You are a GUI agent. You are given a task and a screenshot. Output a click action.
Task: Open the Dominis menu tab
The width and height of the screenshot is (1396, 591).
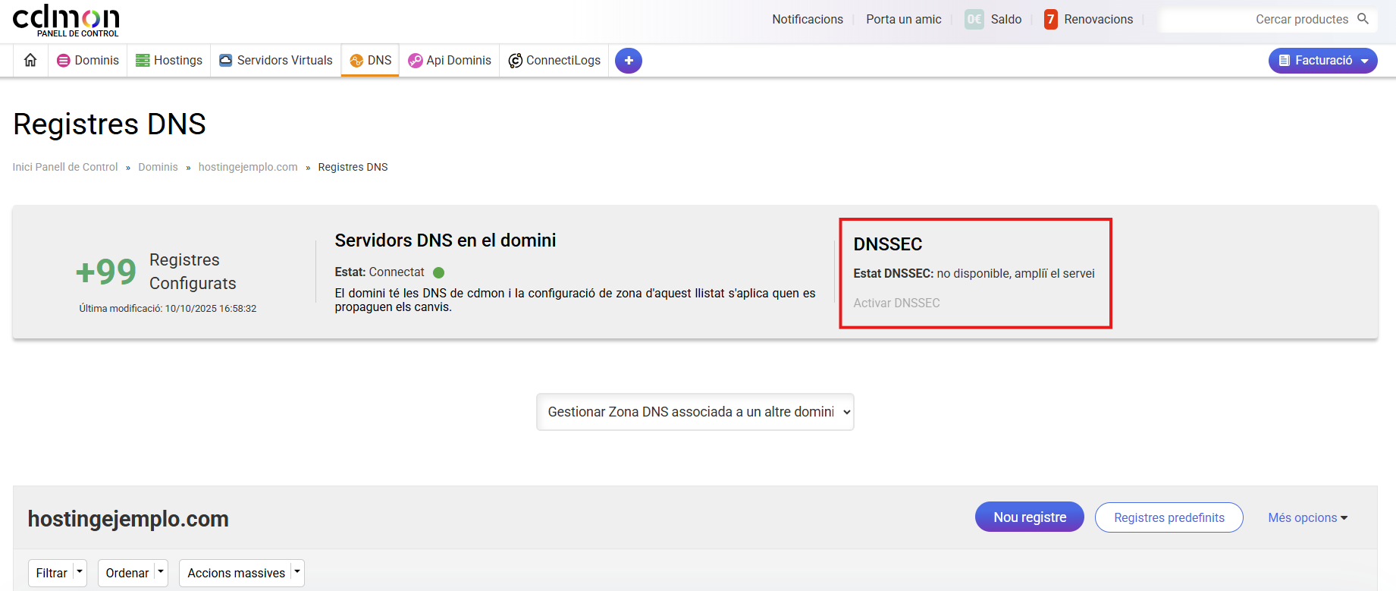coord(88,61)
